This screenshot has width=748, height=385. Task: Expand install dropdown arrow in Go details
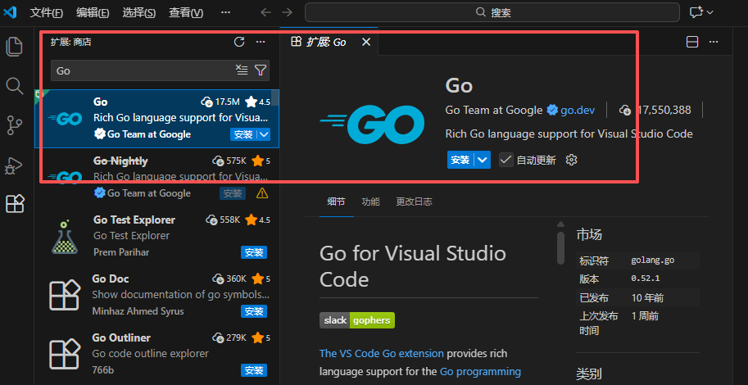(483, 160)
